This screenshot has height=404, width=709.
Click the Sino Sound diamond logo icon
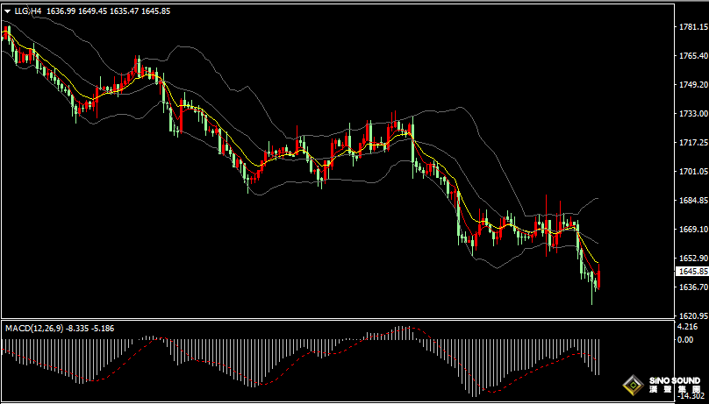pos(633,385)
